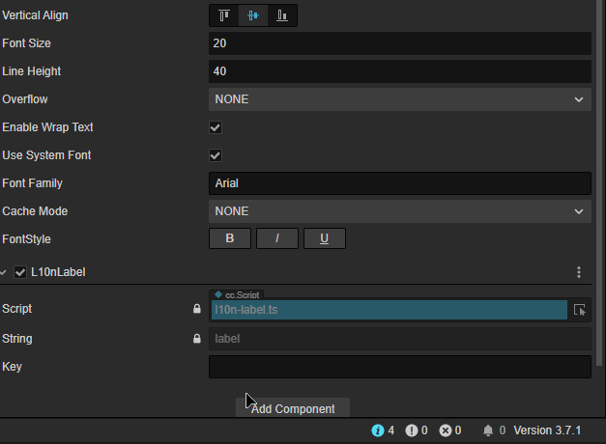The height and width of the screenshot is (444, 606).
Task: Open L10nLabel component options menu
Action: (579, 273)
